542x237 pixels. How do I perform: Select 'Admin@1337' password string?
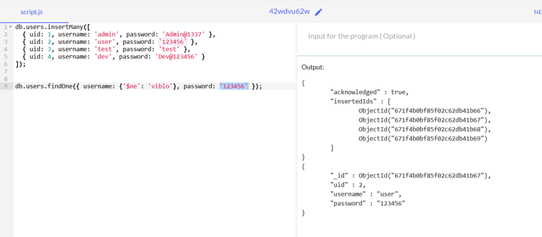point(183,35)
